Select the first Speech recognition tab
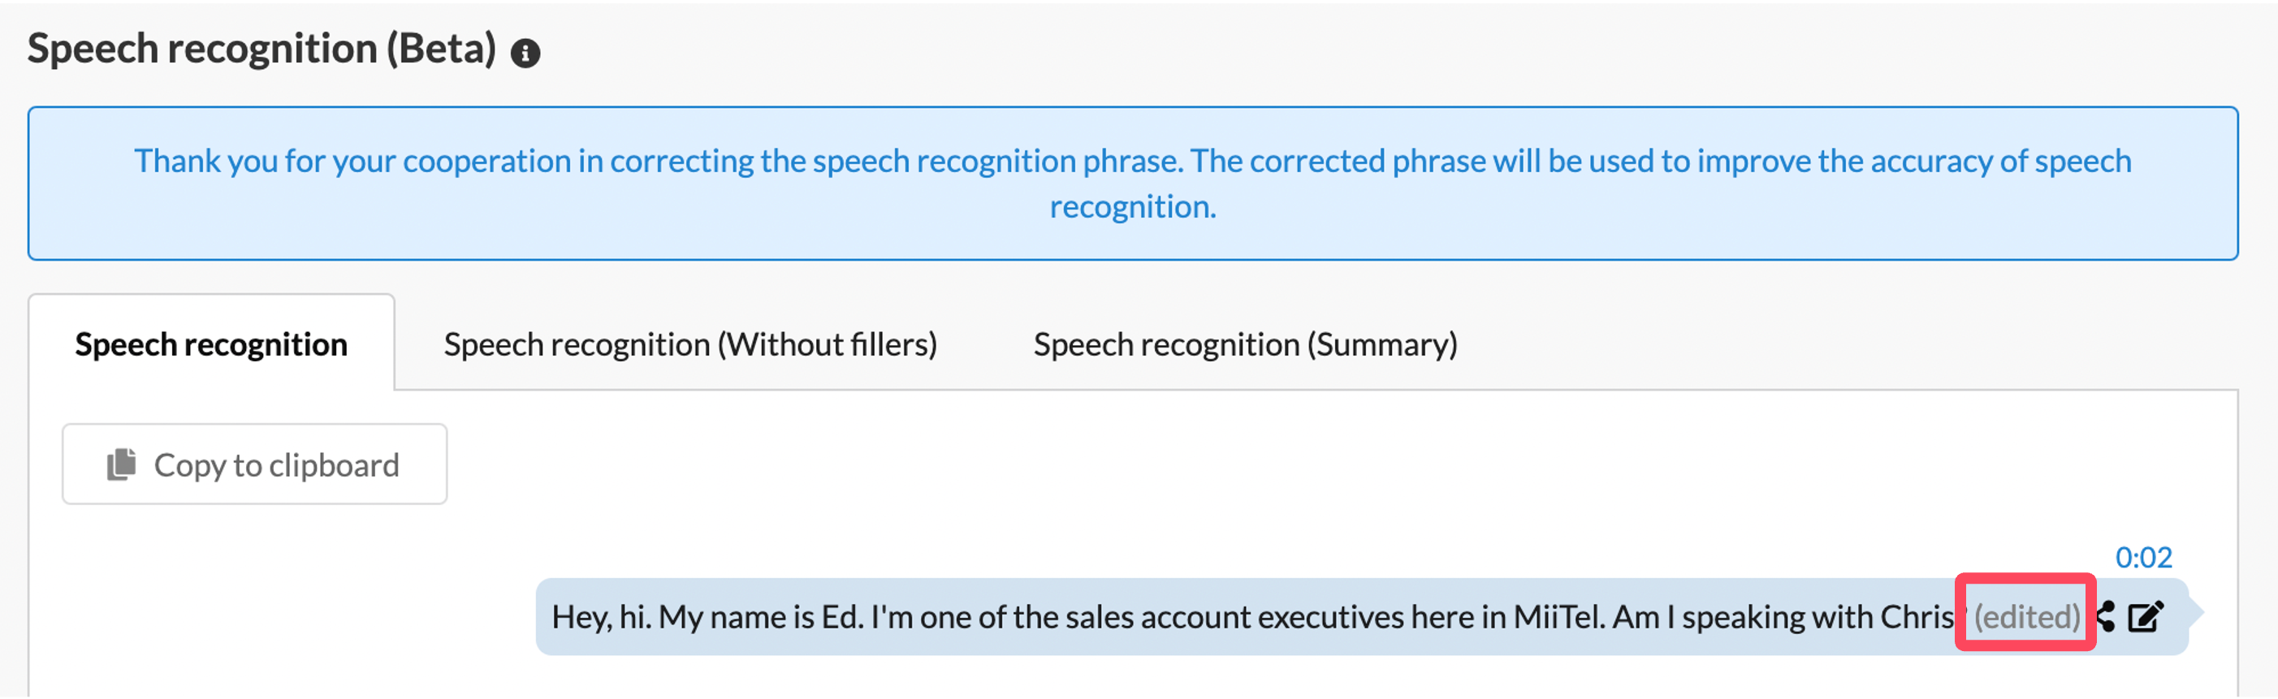The height and width of the screenshot is (699, 2278). tap(211, 345)
